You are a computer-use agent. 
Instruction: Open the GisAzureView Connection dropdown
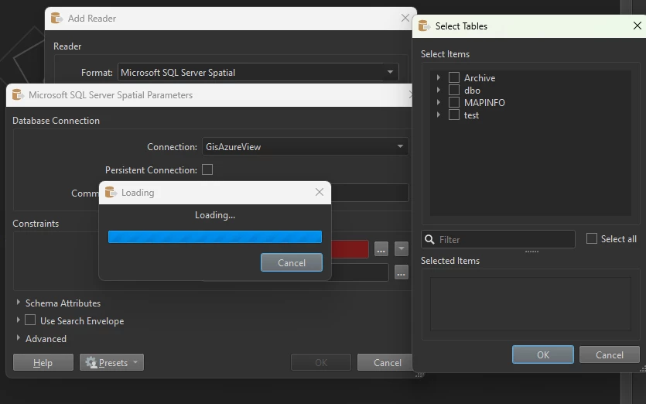click(400, 146)
